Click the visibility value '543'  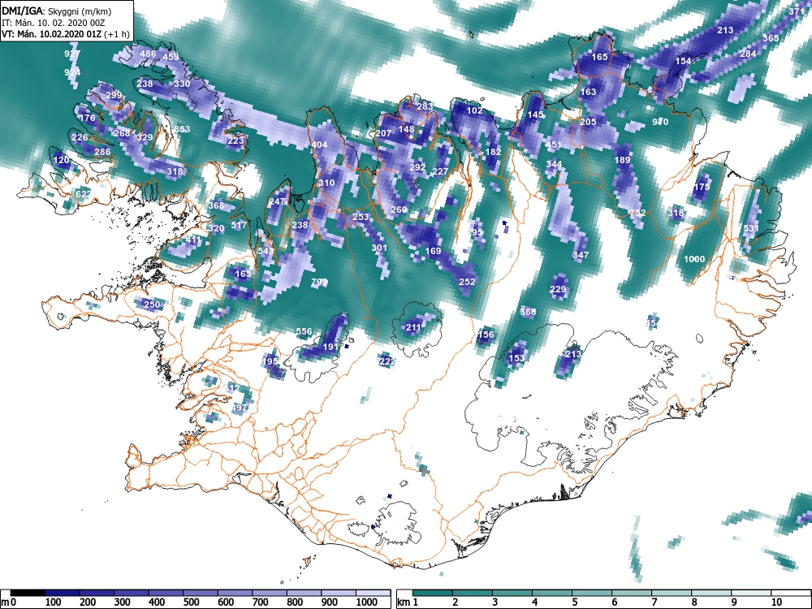tap(266, 251)
